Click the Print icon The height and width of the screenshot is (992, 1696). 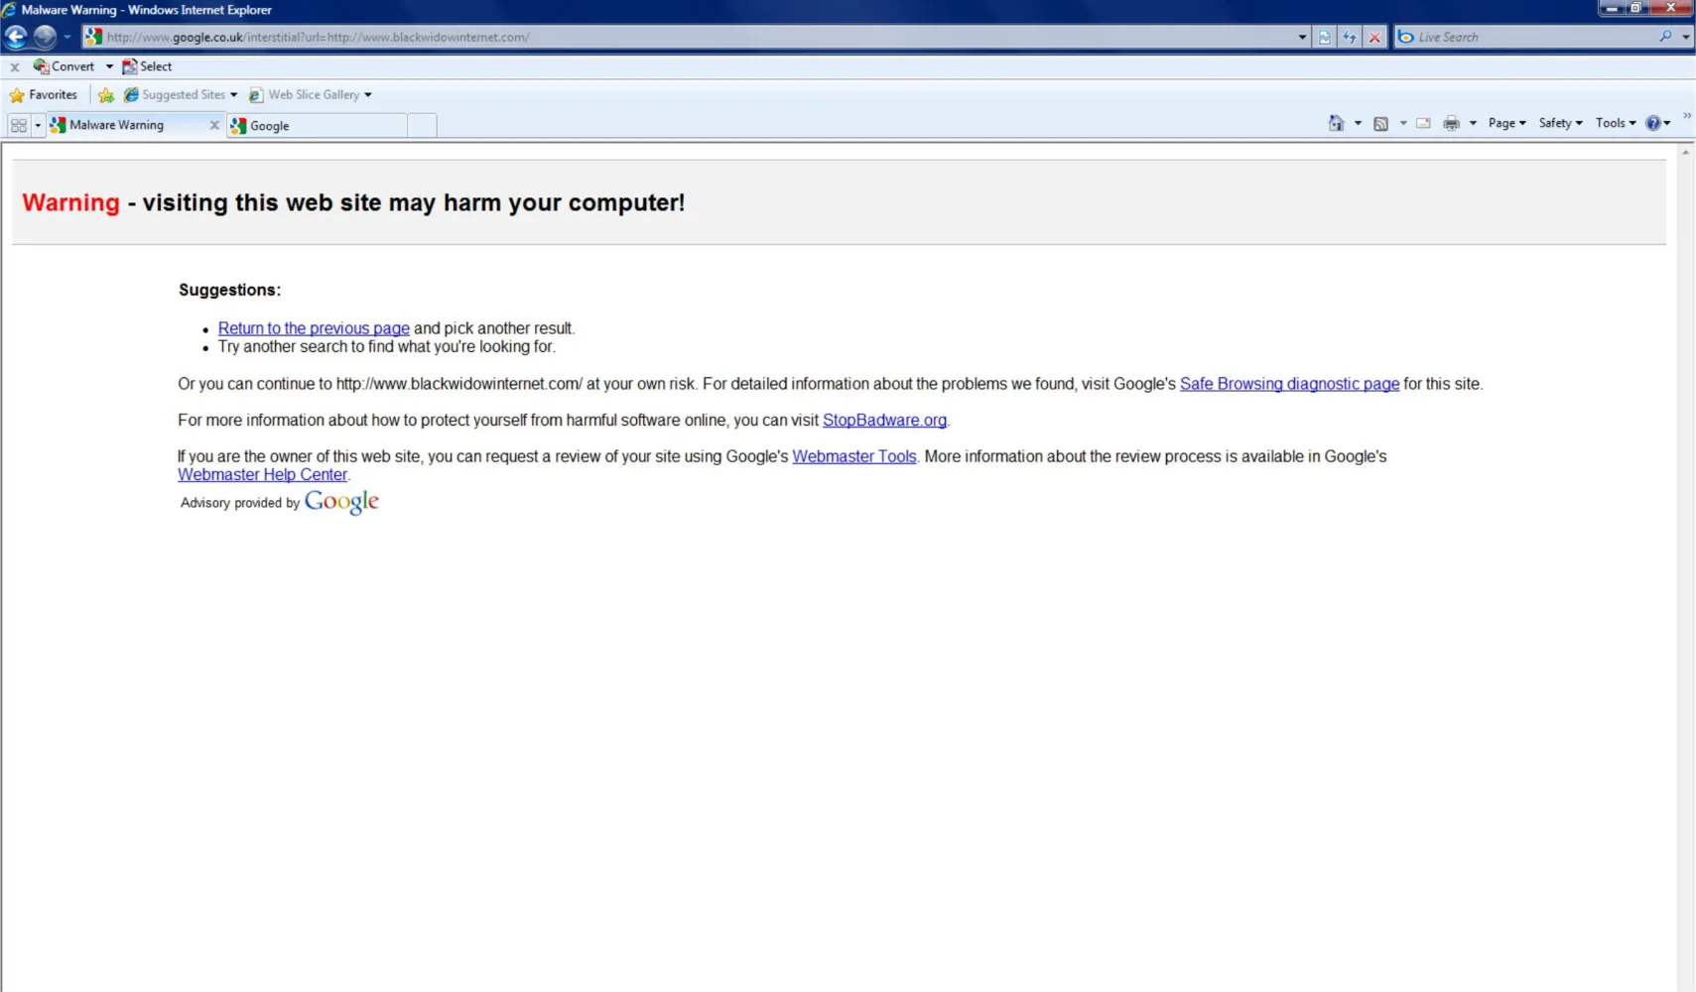click(1451, 123)
